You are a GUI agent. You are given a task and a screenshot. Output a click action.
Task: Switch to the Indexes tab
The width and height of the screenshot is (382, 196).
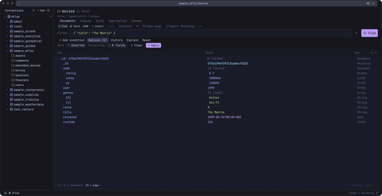[x=85, y=21]
